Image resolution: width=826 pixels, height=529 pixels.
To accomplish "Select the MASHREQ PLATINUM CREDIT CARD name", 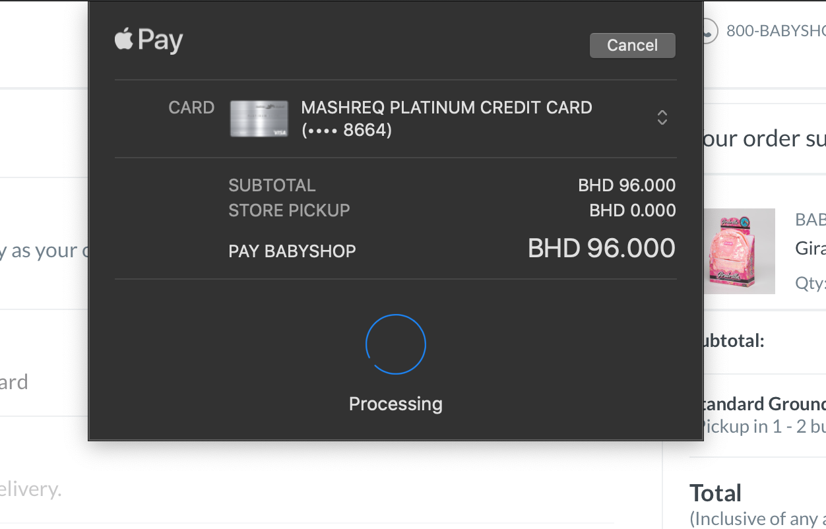I will [446, 108].
